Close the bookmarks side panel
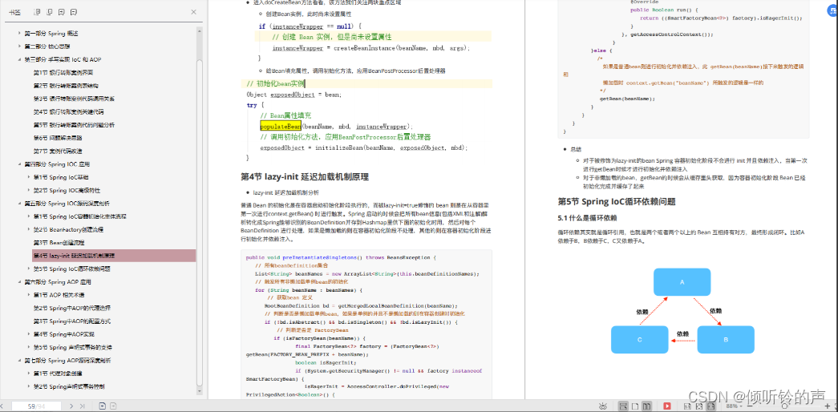The height and width of the screenshot is (412, 838). click(193, 12)
